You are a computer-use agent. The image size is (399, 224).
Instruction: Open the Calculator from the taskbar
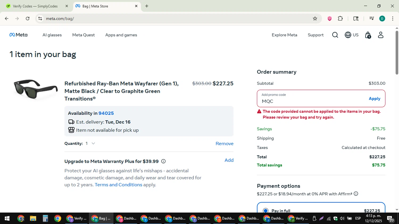click(x=45, y=218)
